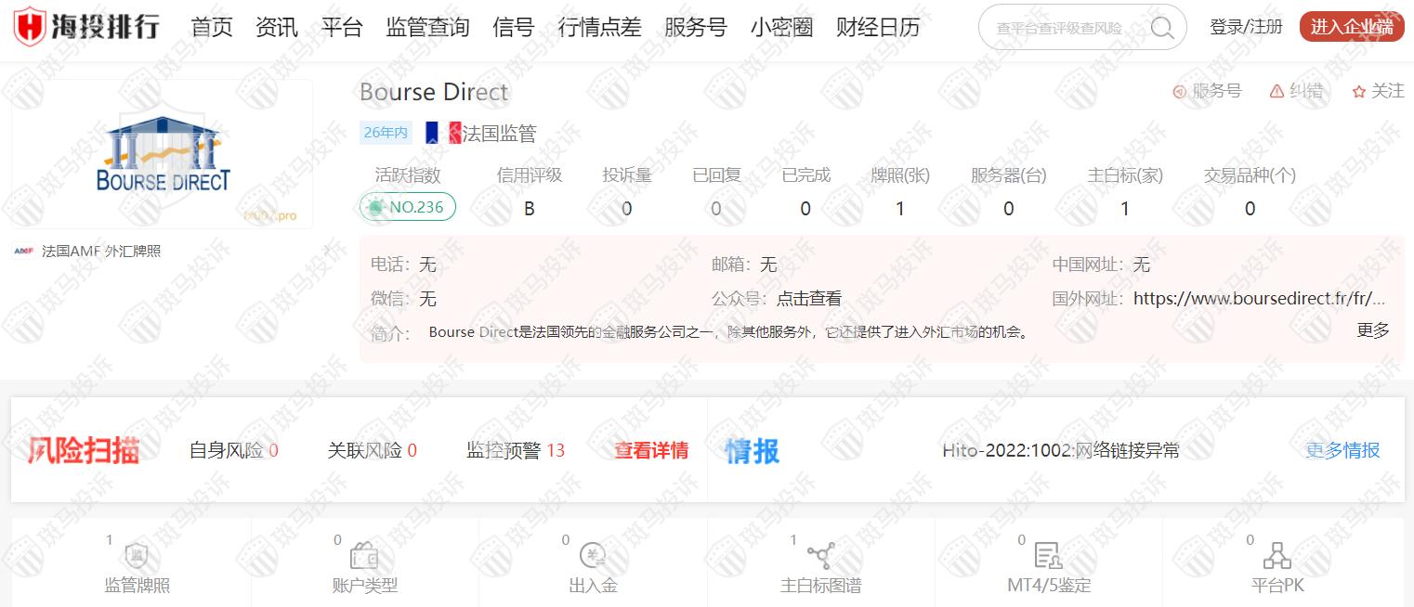Open 主白标图谱 graph icon

(x=820, y=556)
